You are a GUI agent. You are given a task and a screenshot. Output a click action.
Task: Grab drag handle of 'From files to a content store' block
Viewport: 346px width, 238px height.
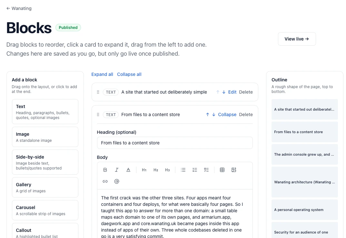coord(98,114)
